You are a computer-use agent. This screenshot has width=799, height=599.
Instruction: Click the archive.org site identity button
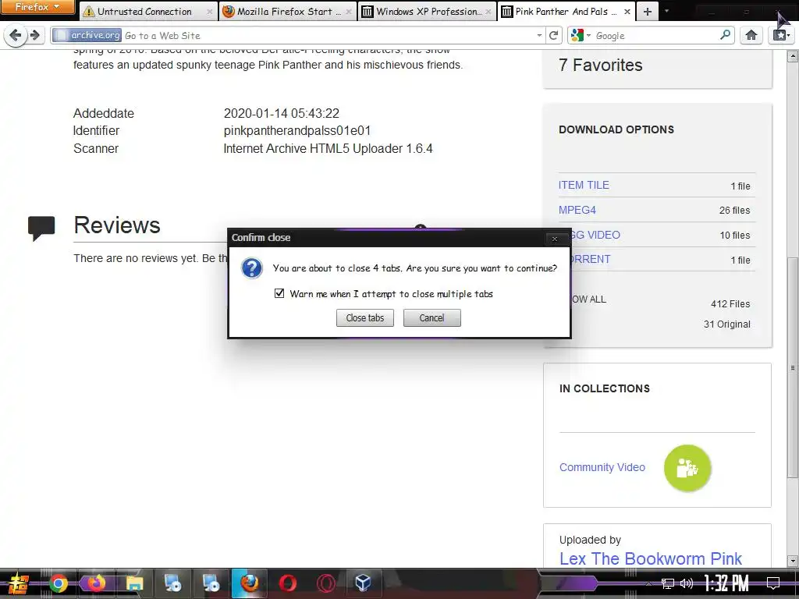pyautogui.click(x=87, y=35)
